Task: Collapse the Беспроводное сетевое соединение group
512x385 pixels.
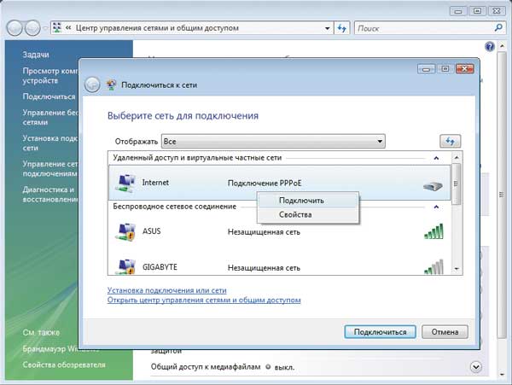Action: [436, 207]
